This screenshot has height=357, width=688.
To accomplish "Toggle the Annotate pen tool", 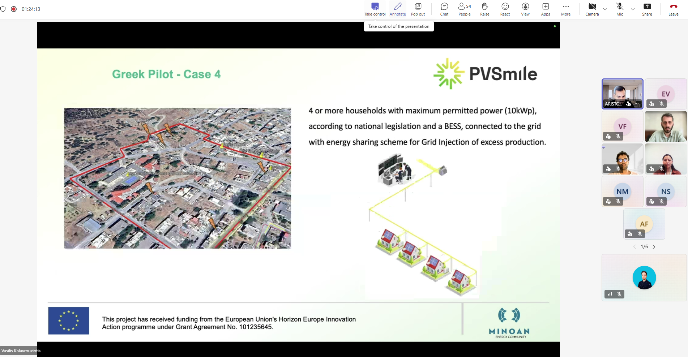I will coord(398,9).
